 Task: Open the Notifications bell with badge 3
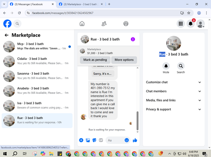pos(191,24)
